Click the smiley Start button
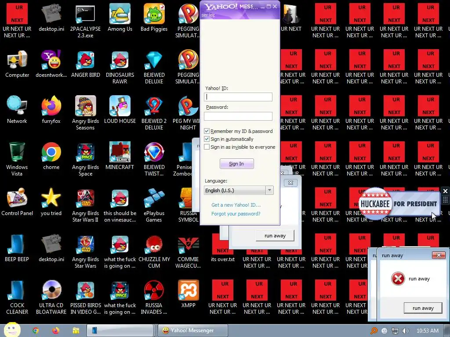The height and width of the screenshot is (337, 450). tap(12, 330)
